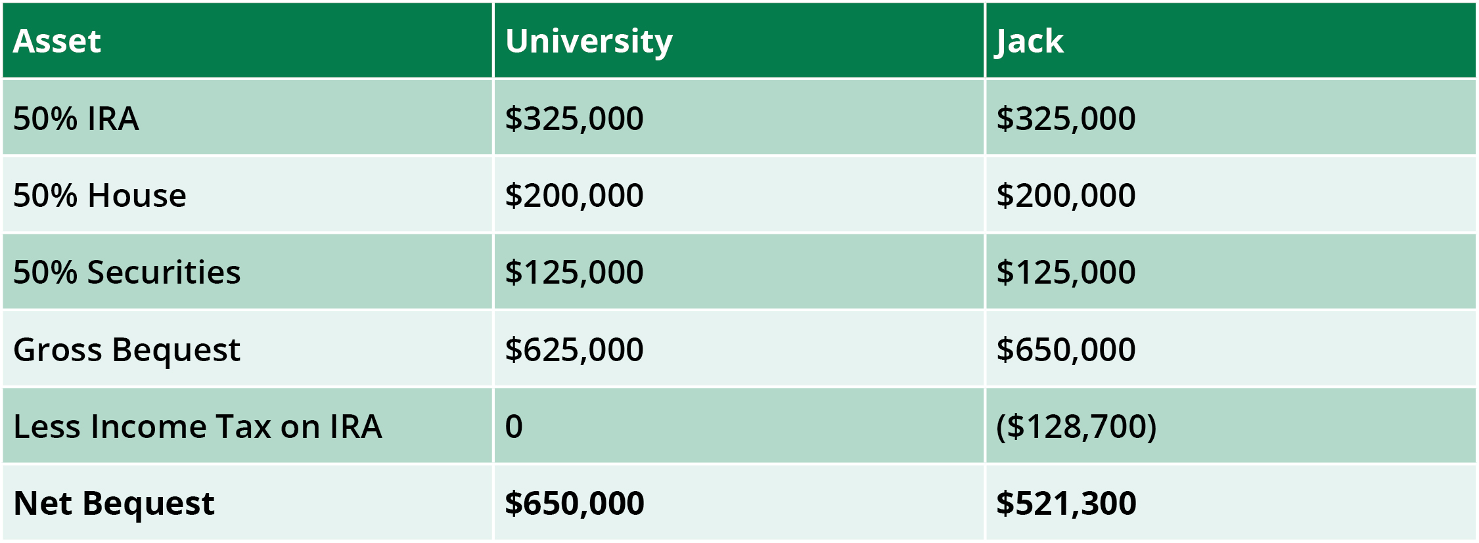Image resolution: width=1479 pixels, height=543 pixels.
Task: Select the University column header
Action: pos(589,41)
